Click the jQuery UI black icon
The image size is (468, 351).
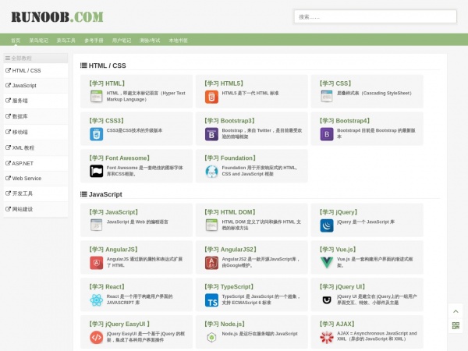pyautogui.click(x=327, y=300)
